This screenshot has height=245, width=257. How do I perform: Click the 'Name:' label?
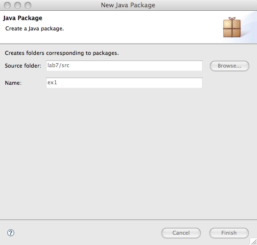click(13, 83)
